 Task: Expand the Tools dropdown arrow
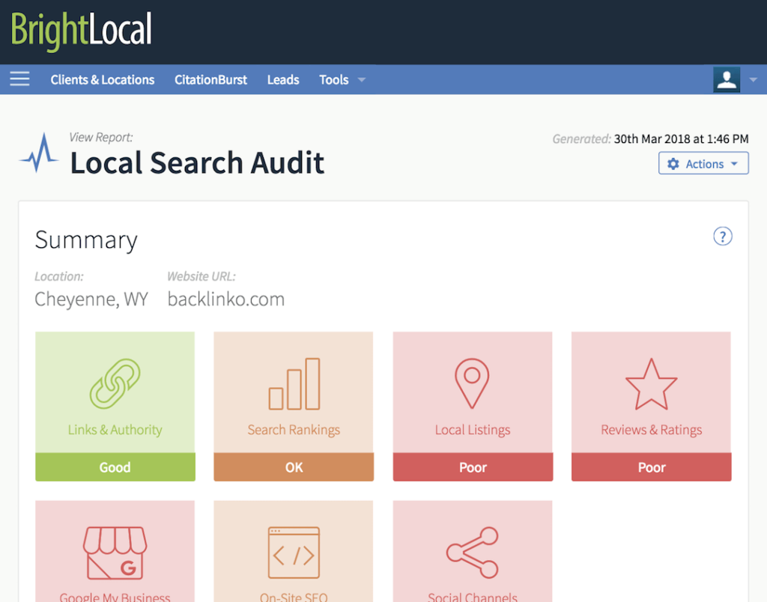362,79
